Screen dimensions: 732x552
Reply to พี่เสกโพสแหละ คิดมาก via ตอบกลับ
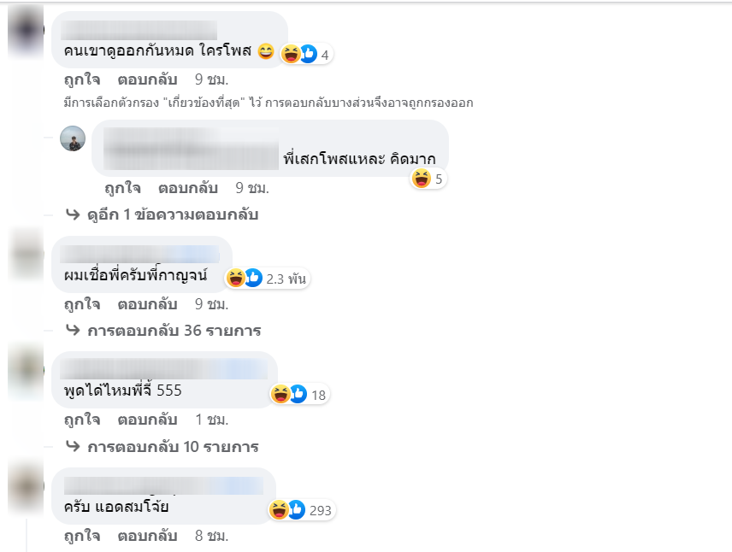187,188
